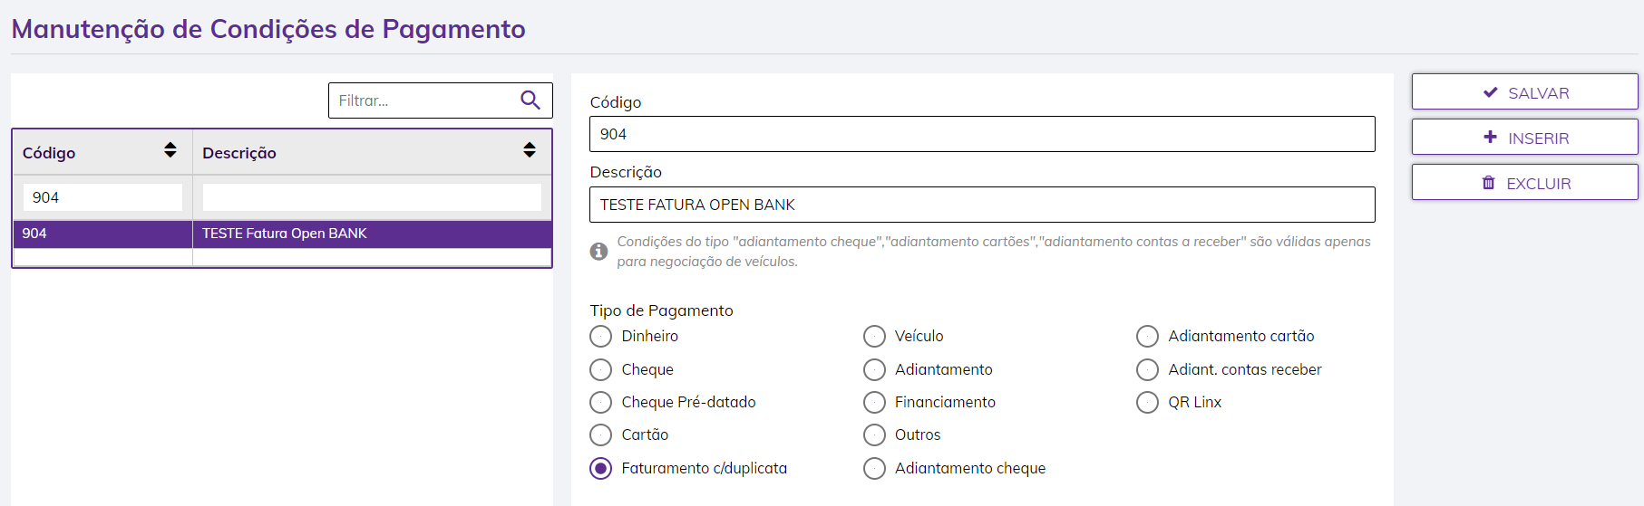Pick the Veículo payment type
Screen dimensions: 1644x506
pyautogui.click(x=874, y=337)
